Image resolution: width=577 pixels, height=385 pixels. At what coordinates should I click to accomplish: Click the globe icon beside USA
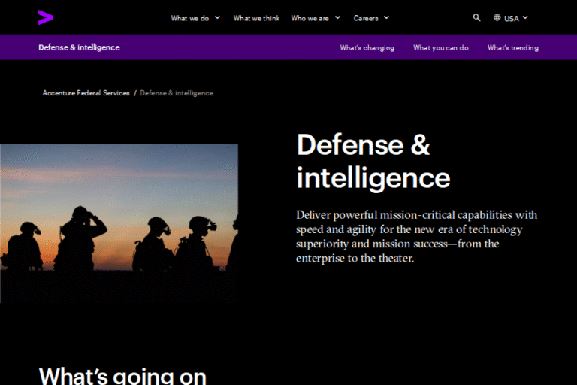tap(497, 17)
